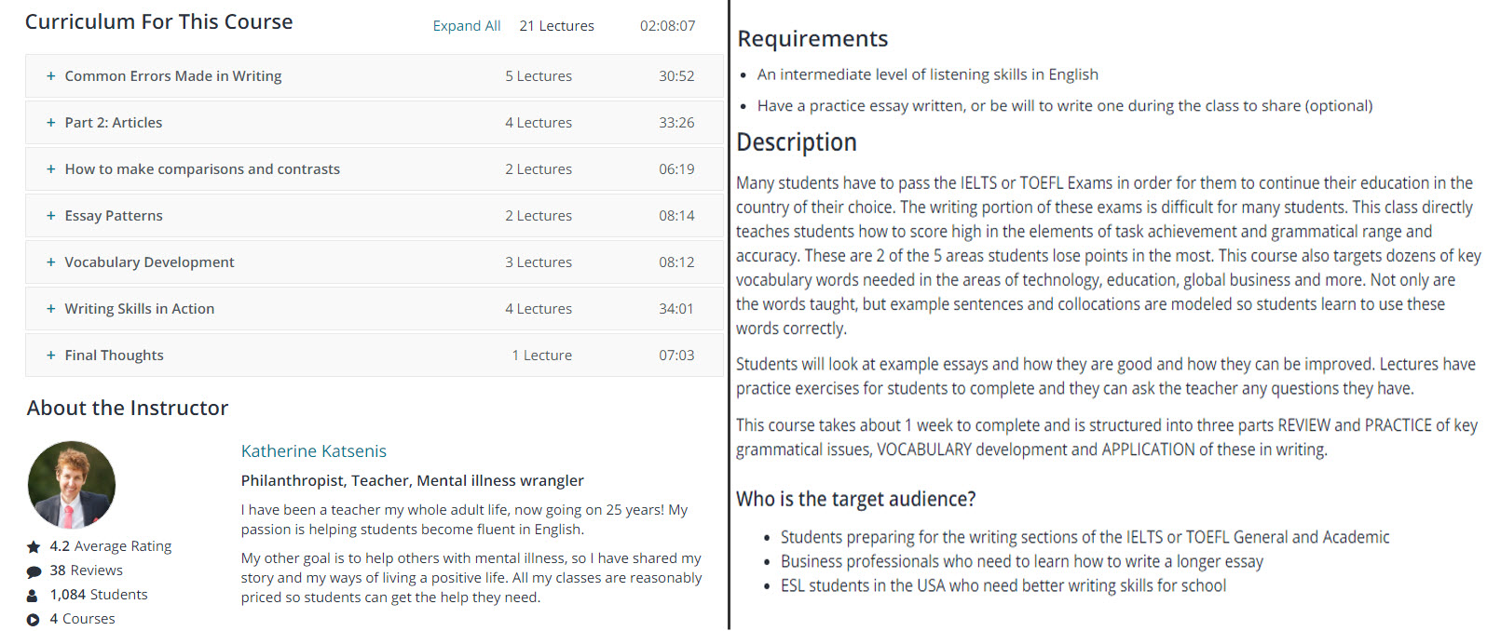Click '1 Lecture' in Final Thoughts row

(x=542, y=356)
